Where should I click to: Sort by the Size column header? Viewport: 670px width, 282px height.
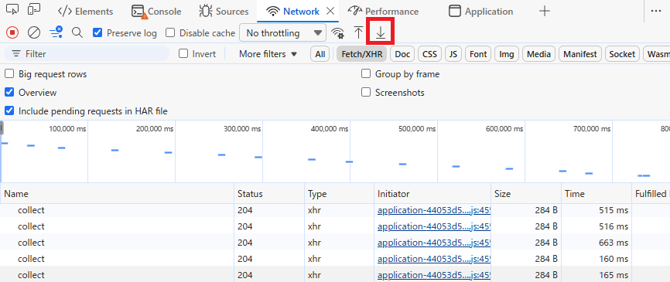tap(526, 194)
